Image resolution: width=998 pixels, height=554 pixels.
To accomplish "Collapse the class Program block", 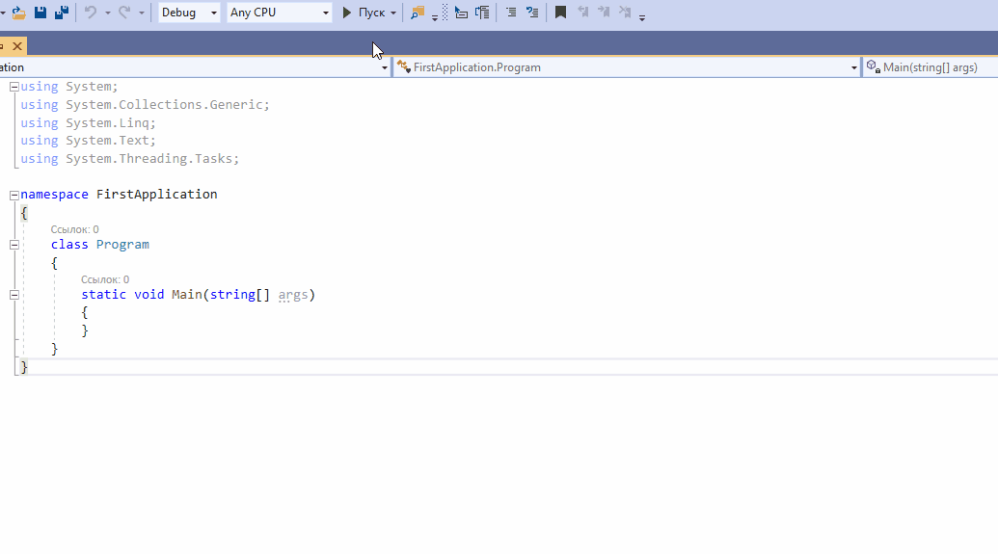I will (x=14, y=245).
